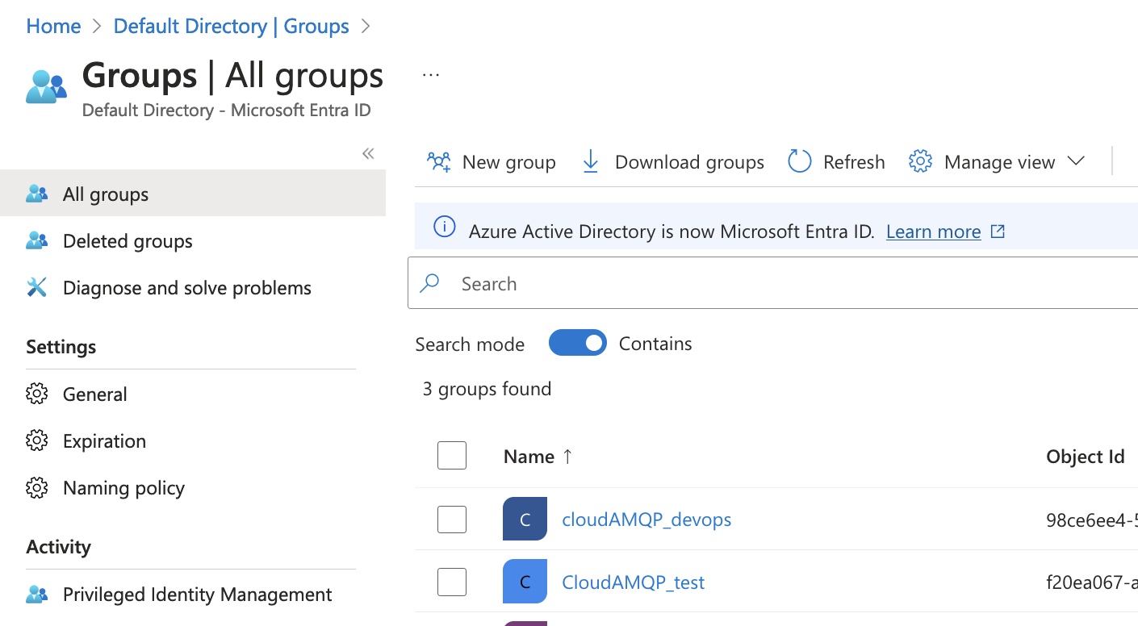The image size is (1138, 626).
Task: Click the Diagnose and solve problems wrench icon
Action: pyautogui.click(x=37, y=287)
